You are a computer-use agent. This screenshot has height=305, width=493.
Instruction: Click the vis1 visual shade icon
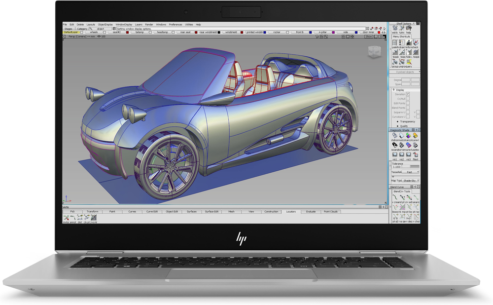pos(395,155)
